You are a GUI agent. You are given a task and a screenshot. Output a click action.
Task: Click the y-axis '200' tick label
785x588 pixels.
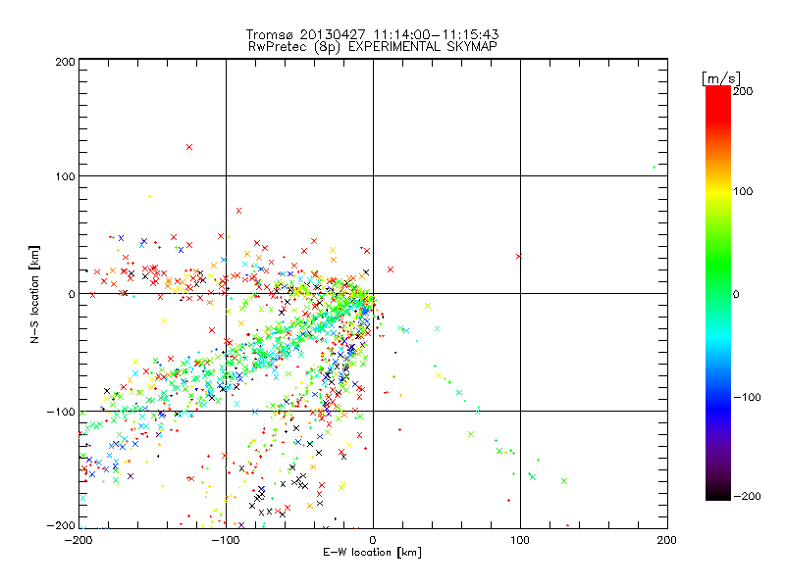tap(65, 62)
